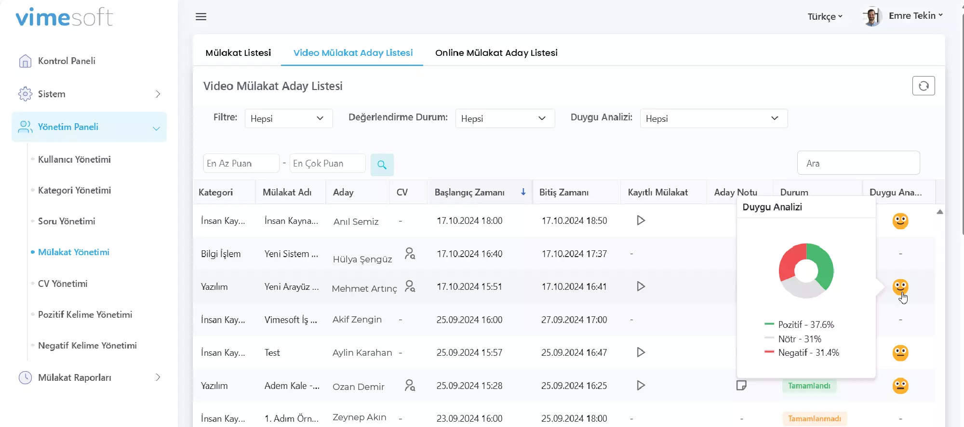Open Mülakat Yönetimi menu item
The width and height of the screenshot is (964, 427).
coord(74,252)
